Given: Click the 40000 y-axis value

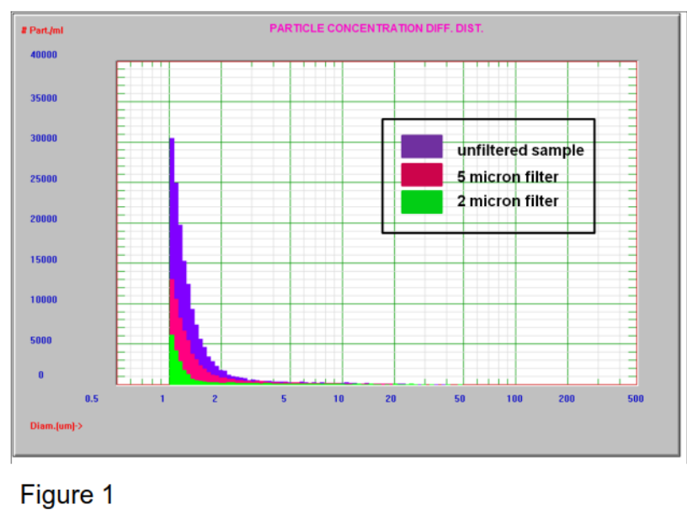Looking at the screenshot, I should [x=44, y=55].
